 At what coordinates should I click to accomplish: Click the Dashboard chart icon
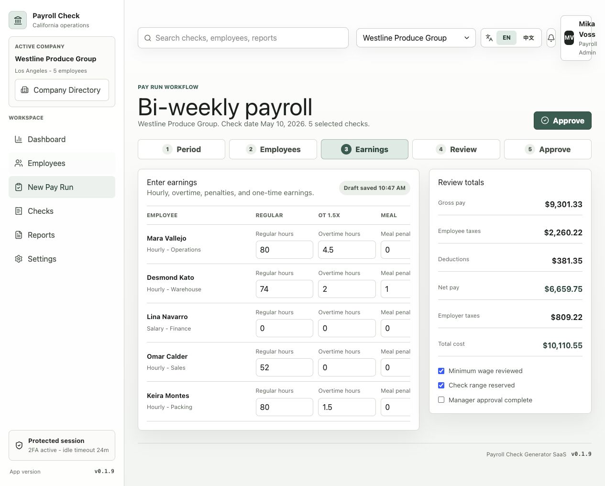pos(19,139)
